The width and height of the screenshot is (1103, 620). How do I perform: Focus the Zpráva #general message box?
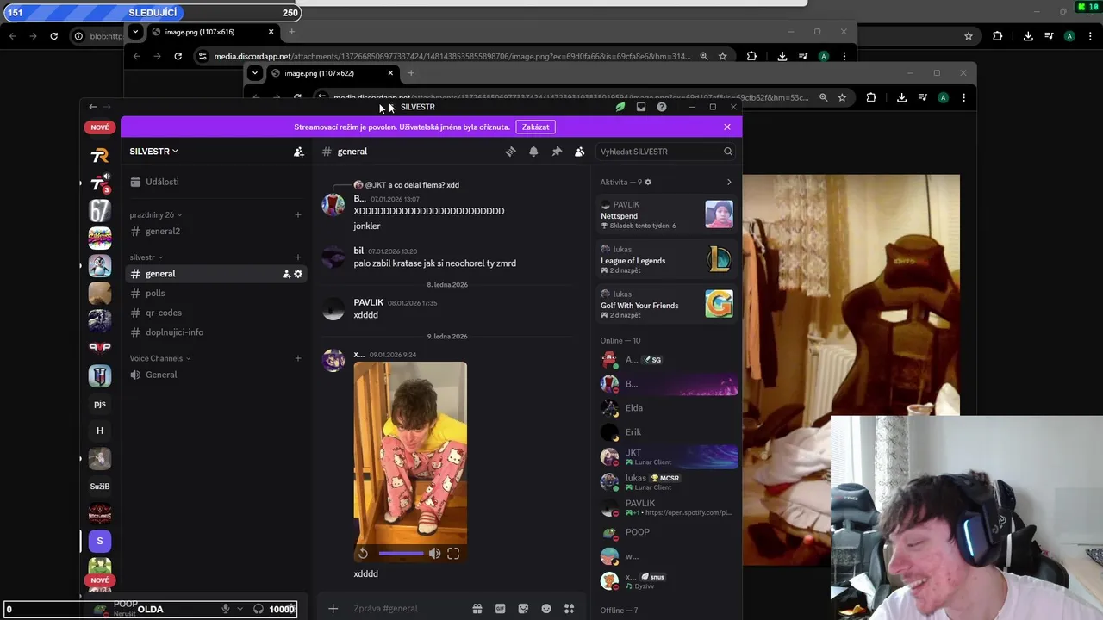point(405,609)
